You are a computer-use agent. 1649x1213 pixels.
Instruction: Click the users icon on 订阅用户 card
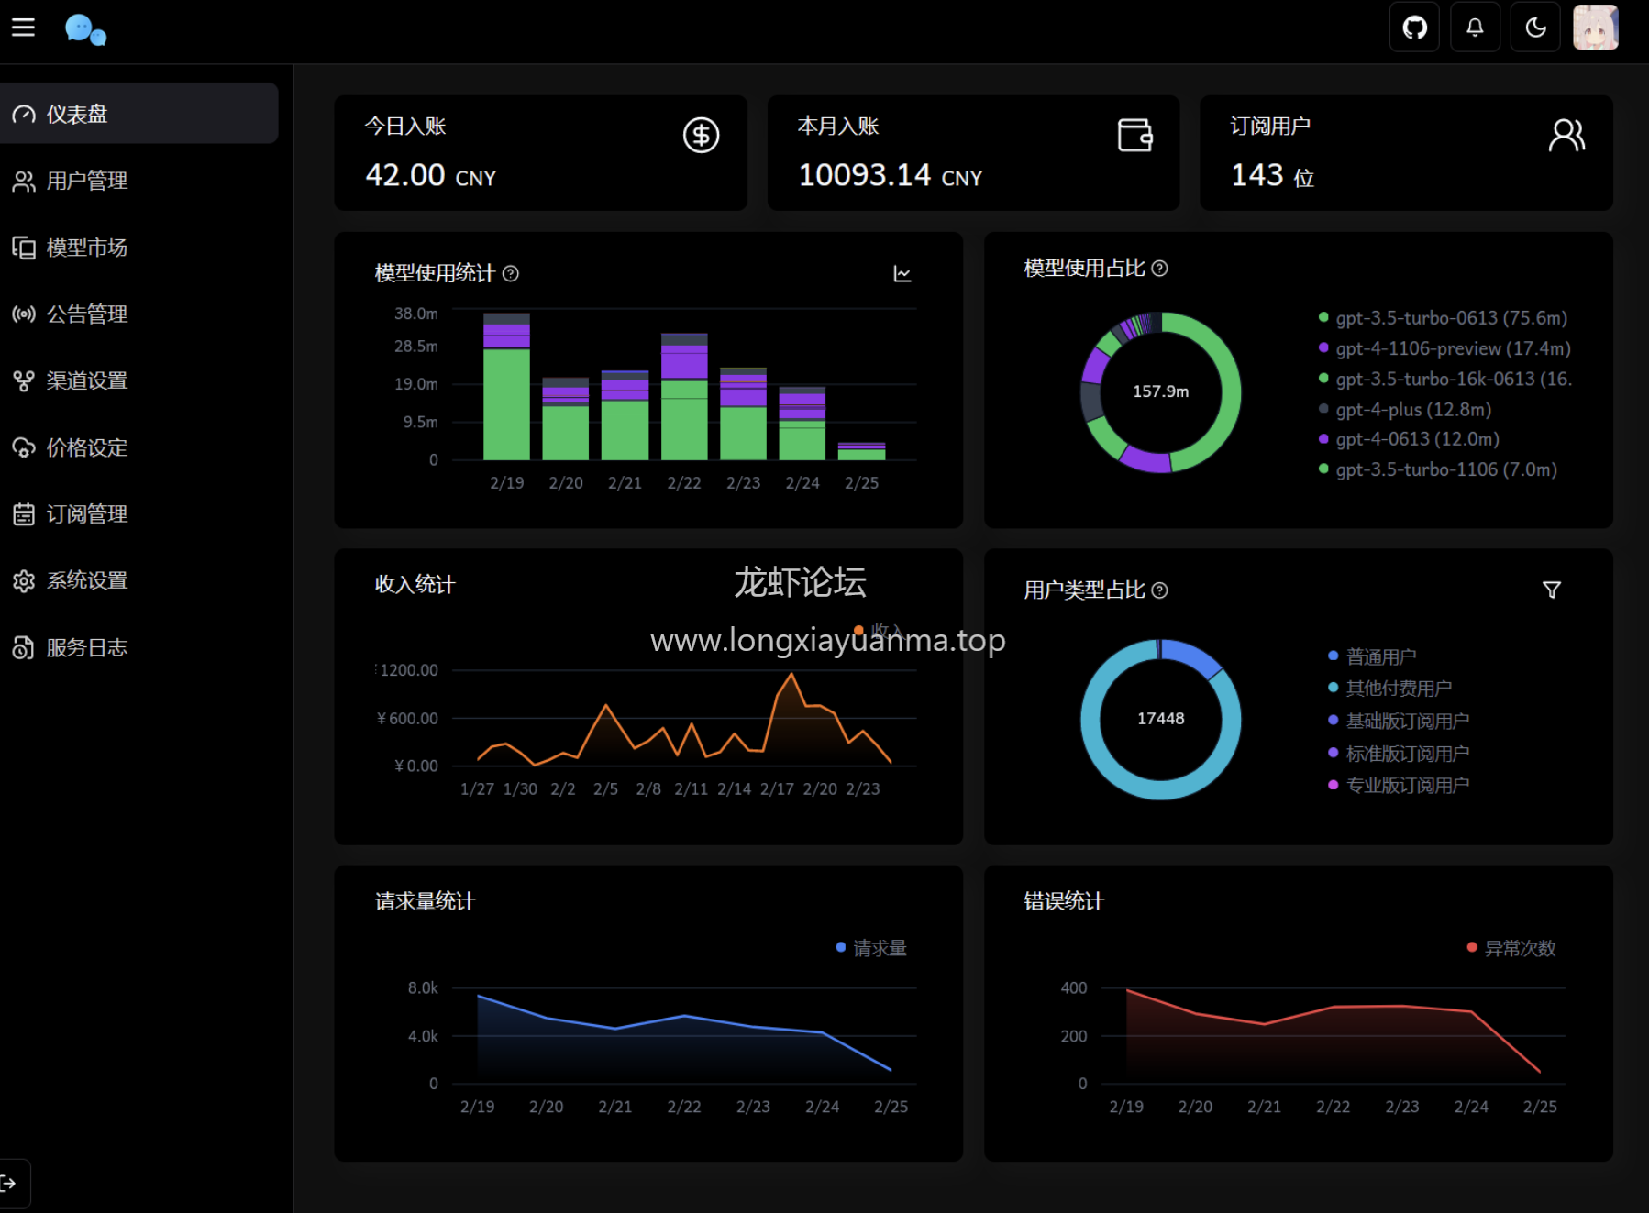click(1566, 136)
